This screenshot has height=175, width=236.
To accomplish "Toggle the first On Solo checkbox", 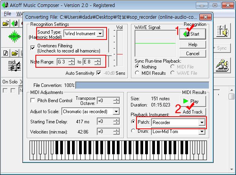I will pyautogui.click(x=5, y=90).
